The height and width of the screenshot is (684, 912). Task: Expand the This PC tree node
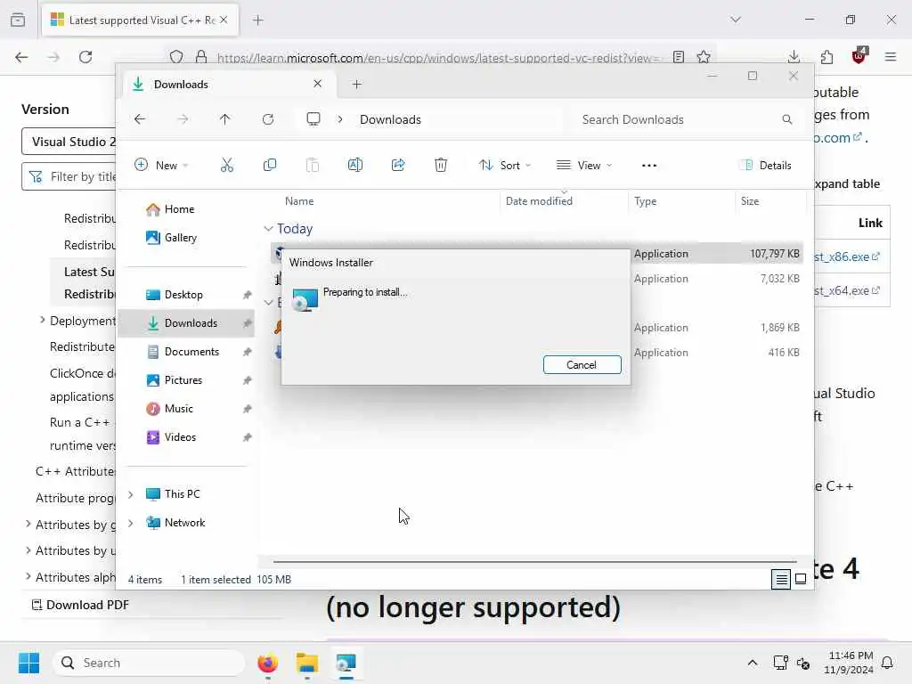[x=131, y=493]
